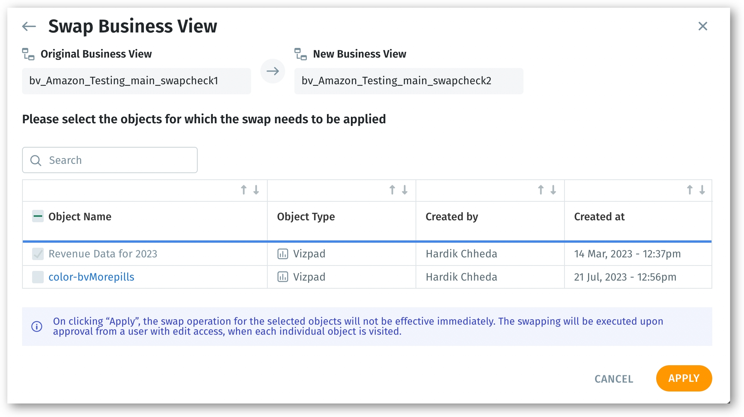Sort Created at column descending
This screenshot has width=744, height=417.
click(702, 190)
